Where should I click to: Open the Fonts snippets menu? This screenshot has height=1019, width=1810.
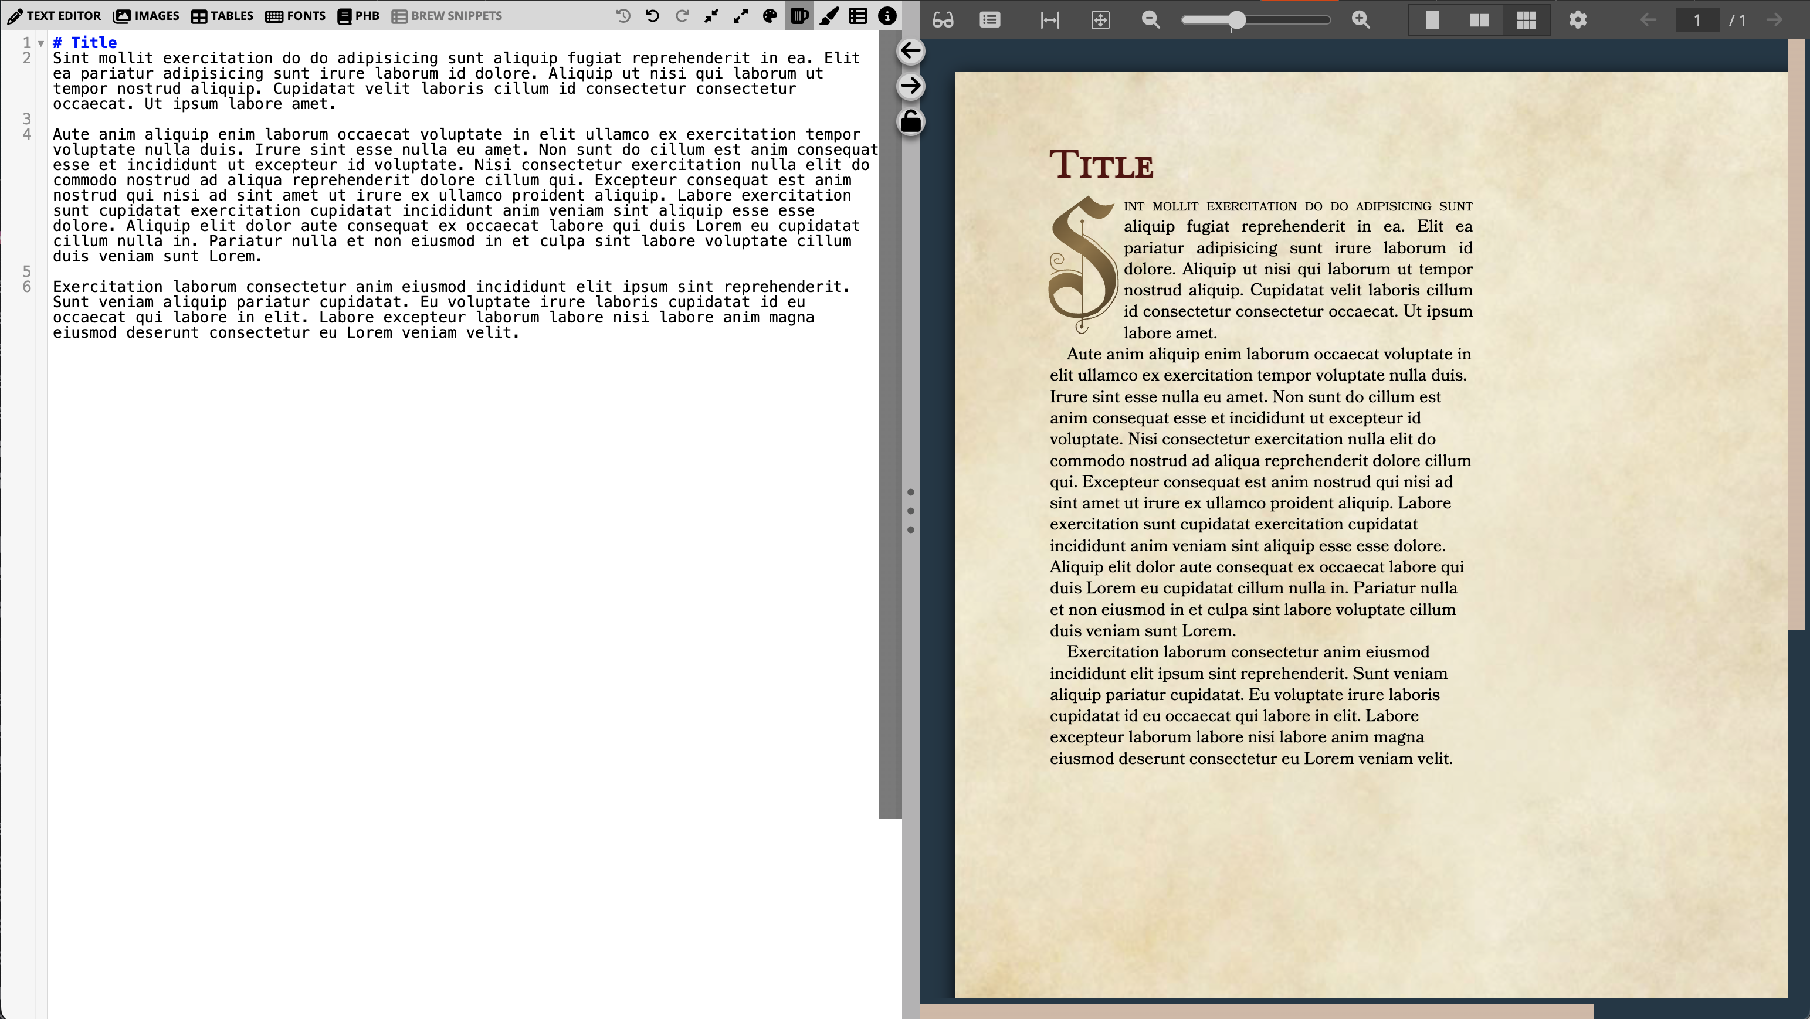point(296,15)
